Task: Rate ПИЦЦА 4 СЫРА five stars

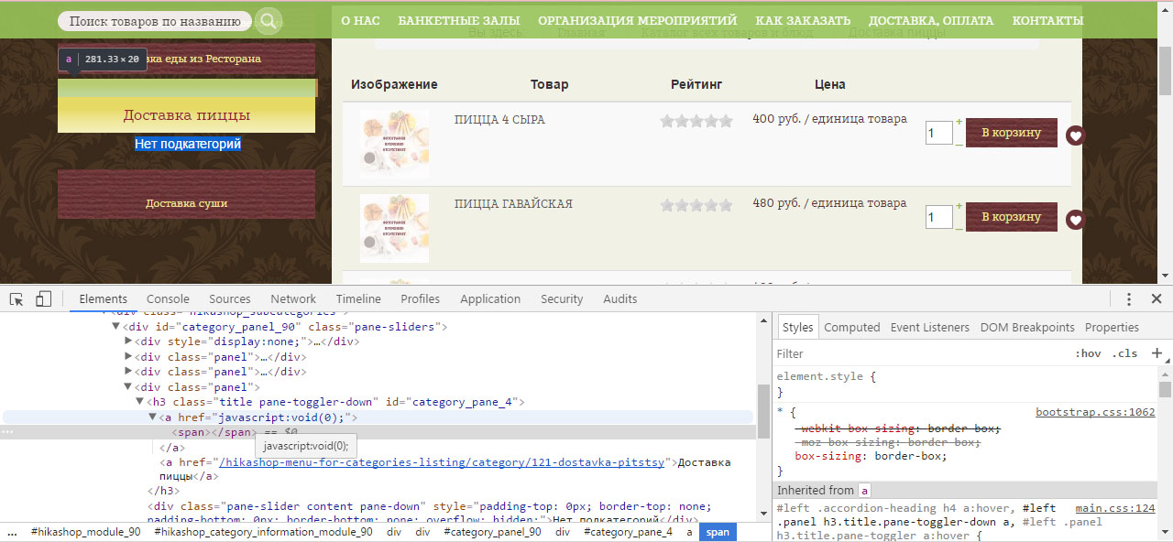Action: 726,121
